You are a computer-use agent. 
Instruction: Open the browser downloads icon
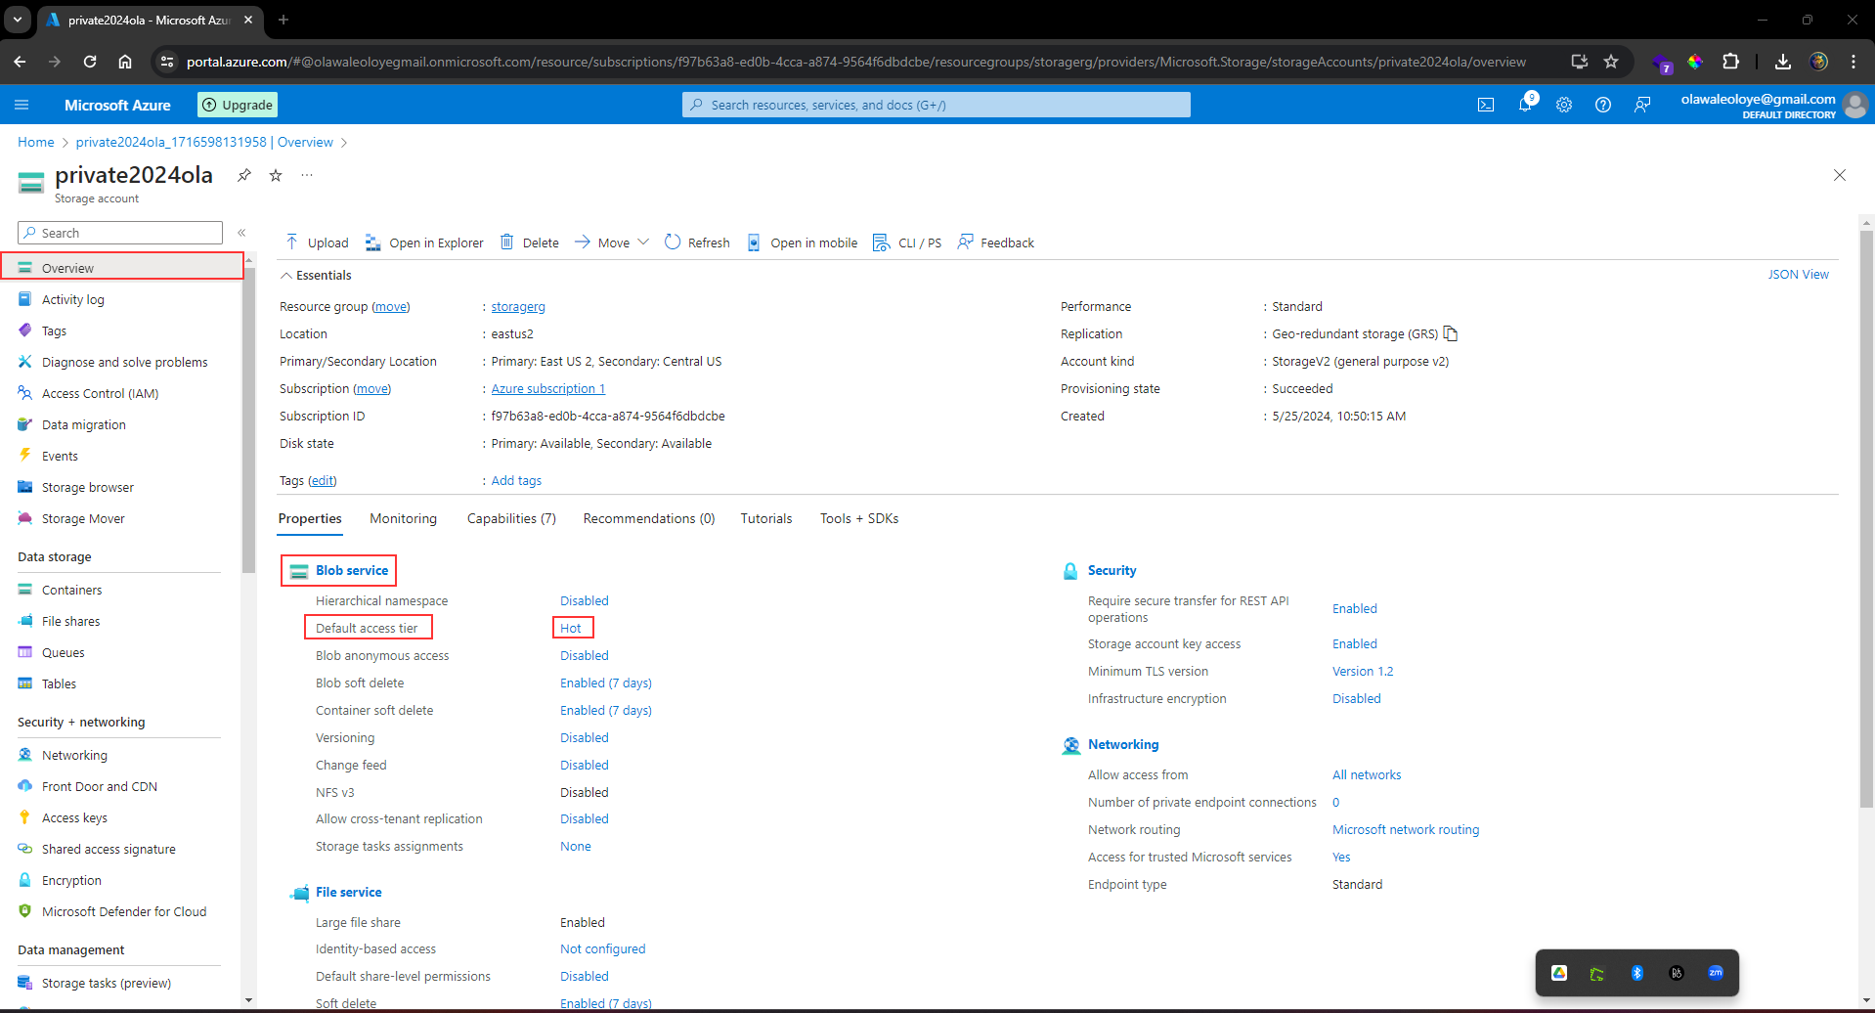[x=1783, y=62]
